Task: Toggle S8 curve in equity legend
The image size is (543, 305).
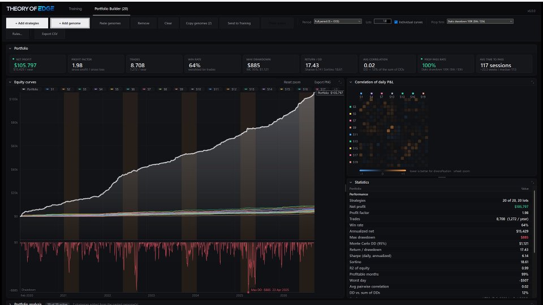Action: [x=163, y=89]
